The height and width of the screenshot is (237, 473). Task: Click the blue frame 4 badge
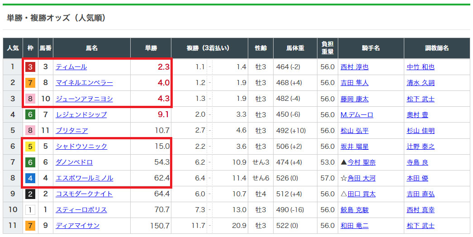[30, 178]
